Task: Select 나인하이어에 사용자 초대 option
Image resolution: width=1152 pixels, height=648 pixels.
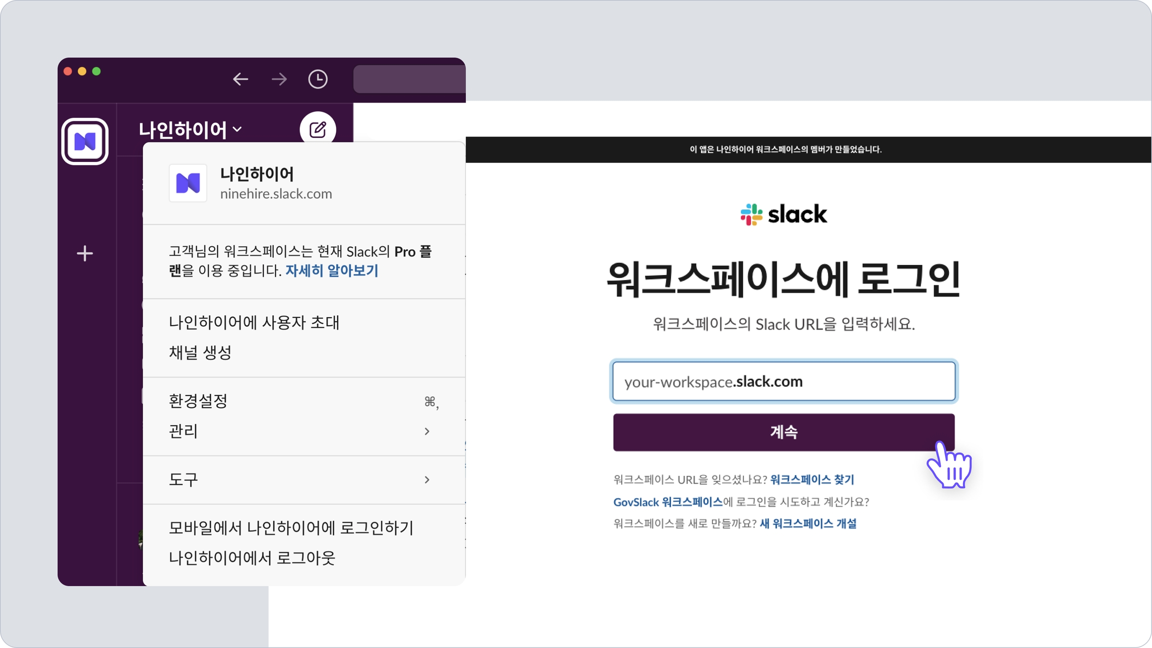Action: [254, 322]
